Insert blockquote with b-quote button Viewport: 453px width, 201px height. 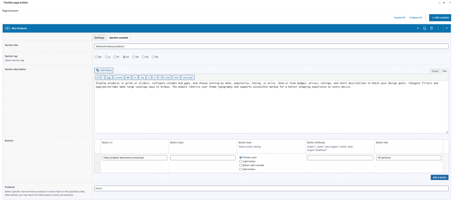click(119, 77)
